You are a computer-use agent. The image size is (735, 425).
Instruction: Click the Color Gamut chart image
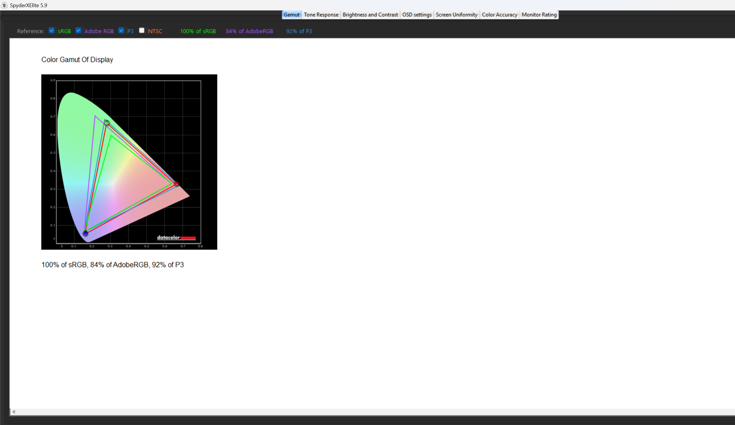point(129,162)
